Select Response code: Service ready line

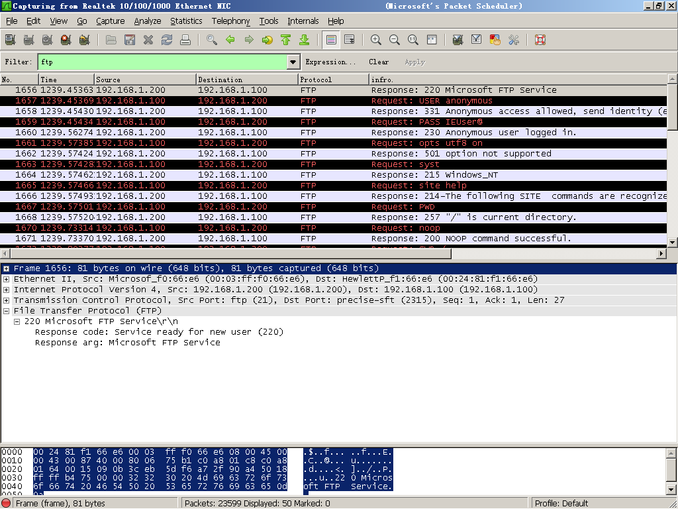point(159,332)
